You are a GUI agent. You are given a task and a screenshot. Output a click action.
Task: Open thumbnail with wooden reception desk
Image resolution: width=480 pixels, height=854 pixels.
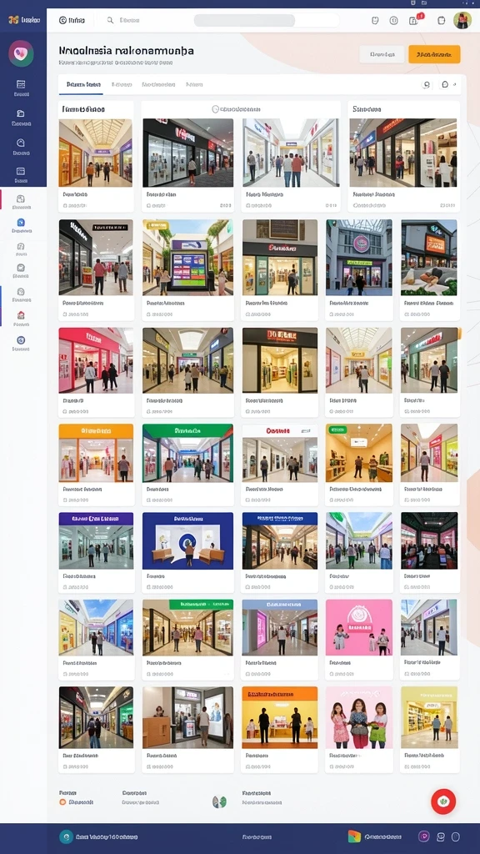tap(187, 717)
